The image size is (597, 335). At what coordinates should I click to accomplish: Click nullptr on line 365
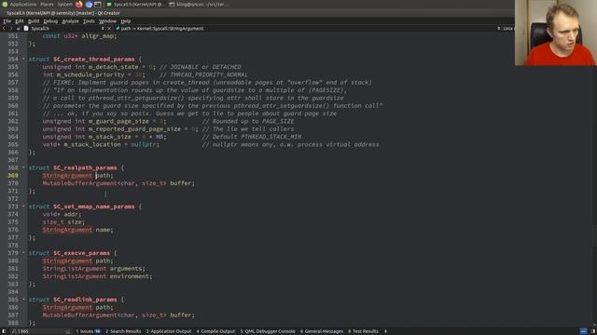[144, 144]
